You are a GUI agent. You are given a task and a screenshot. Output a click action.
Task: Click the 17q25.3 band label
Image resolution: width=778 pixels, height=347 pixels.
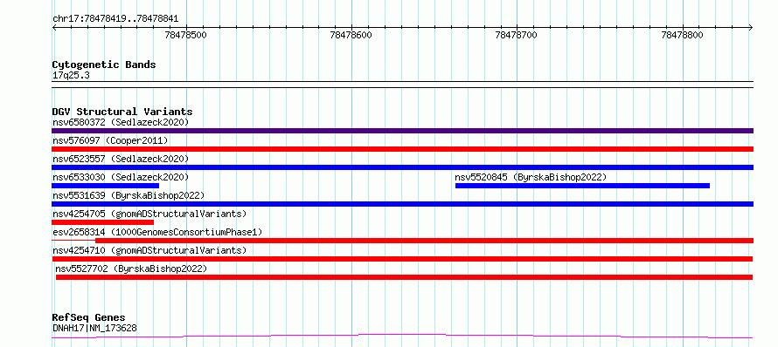[71, 76]
